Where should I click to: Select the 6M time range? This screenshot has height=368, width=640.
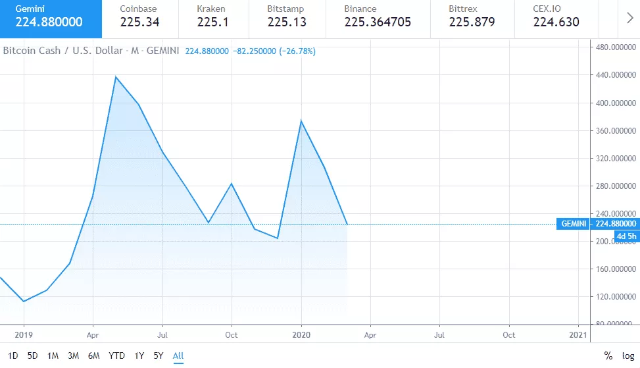[x=94, y=356]
